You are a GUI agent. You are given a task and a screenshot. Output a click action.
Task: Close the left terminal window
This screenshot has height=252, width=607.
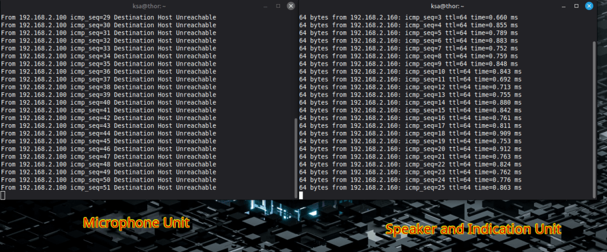(x=290, y=6)
